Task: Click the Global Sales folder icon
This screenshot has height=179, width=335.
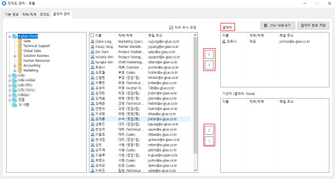Action: [20, 51]
